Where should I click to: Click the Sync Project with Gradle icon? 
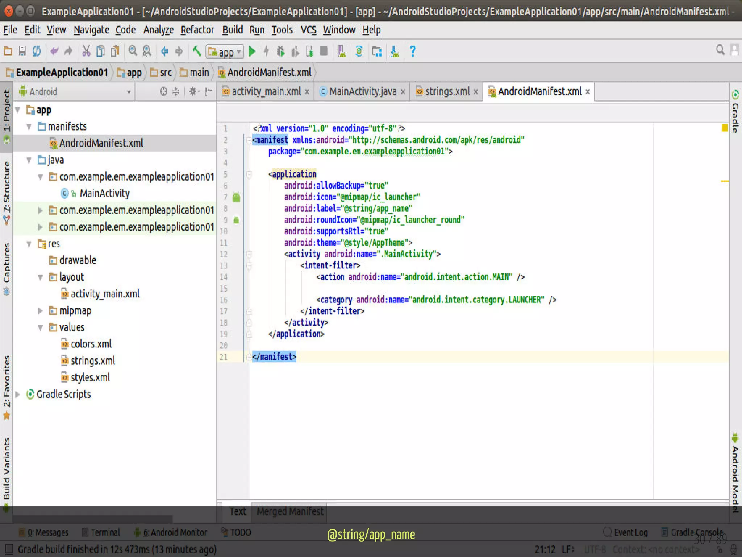coord(359,51)
